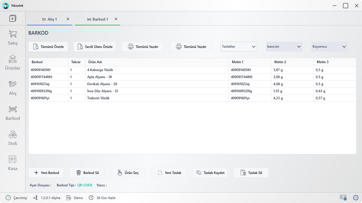362x203 pixels.
Task: Select row with barcode 409091405Kf
Action: point(192,70)
